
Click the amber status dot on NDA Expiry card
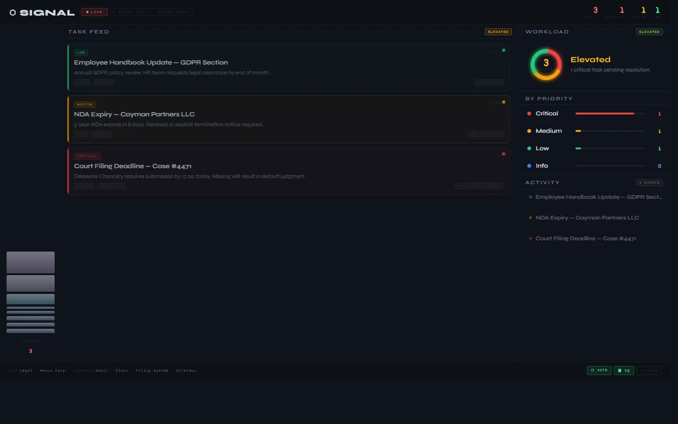pyautogui.click(x=503, y=102)
